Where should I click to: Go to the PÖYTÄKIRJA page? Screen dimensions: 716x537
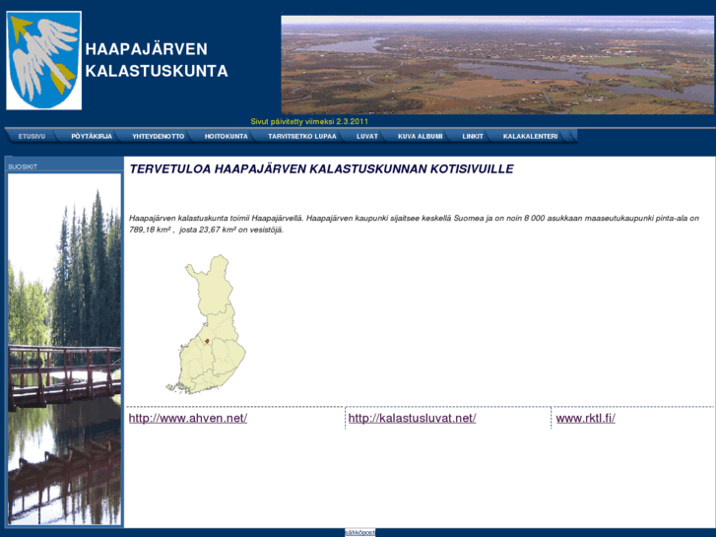[92, 136]
